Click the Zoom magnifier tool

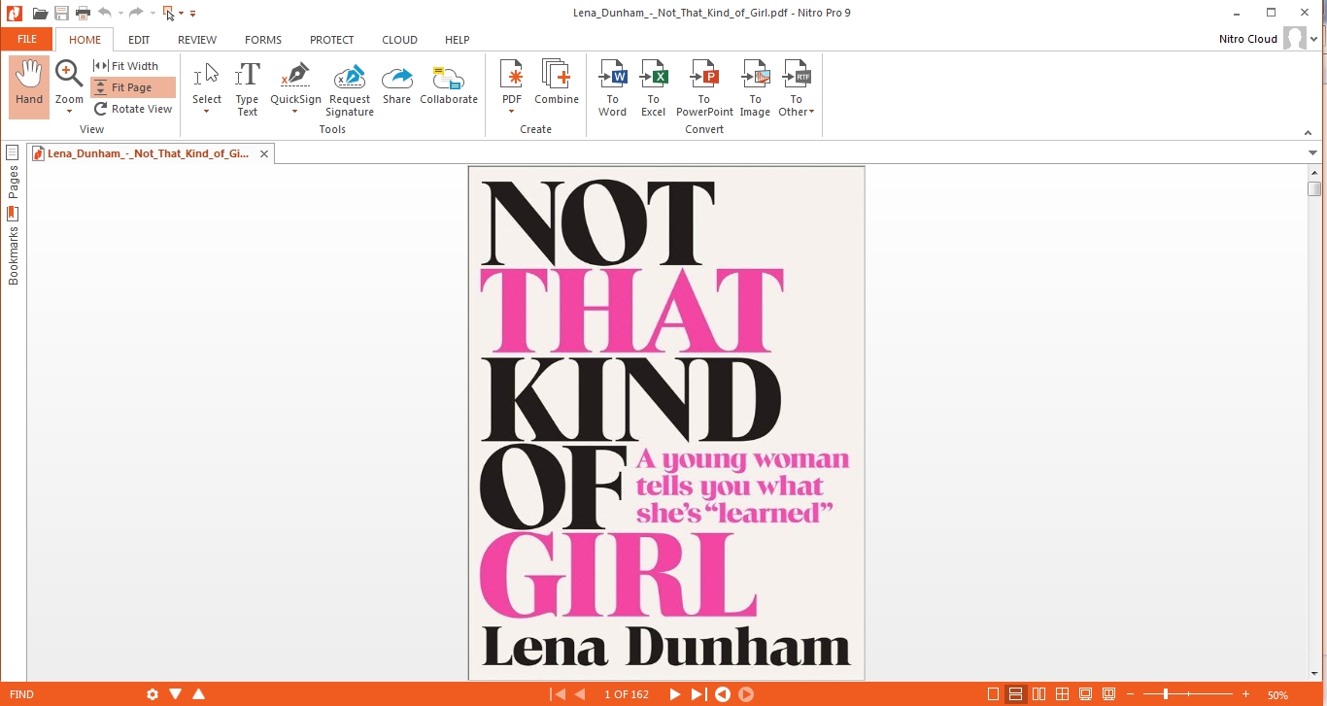68,74
